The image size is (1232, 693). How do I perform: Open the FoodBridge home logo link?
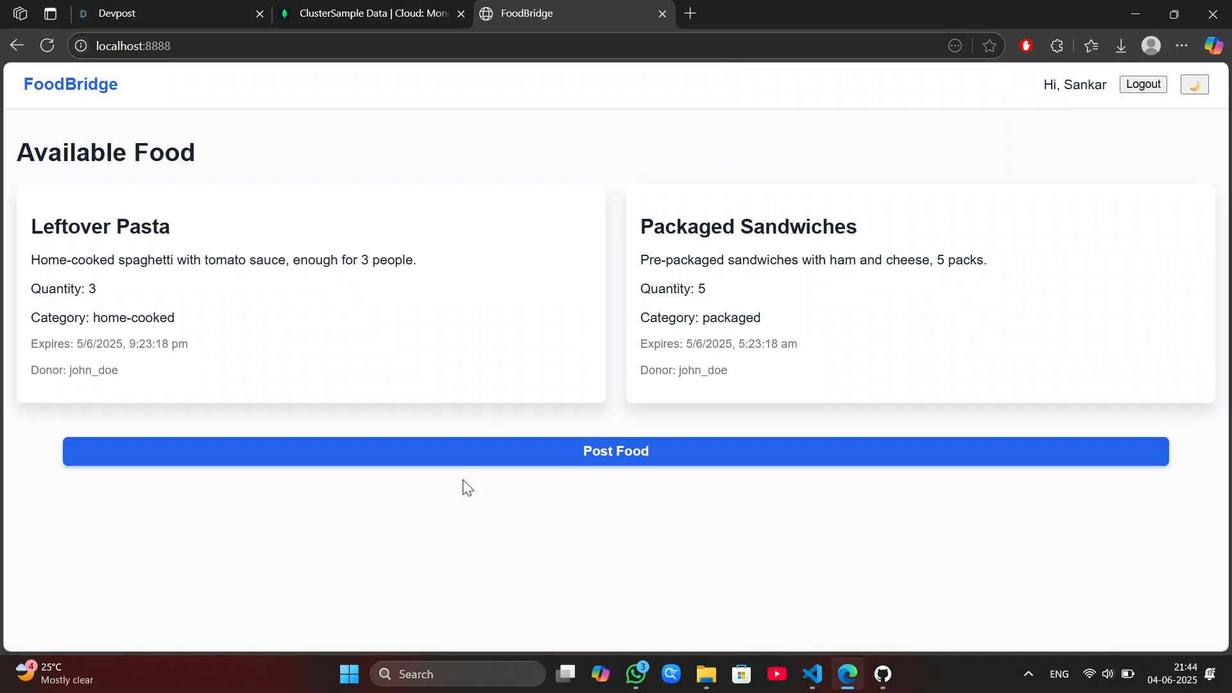(71, 84)
